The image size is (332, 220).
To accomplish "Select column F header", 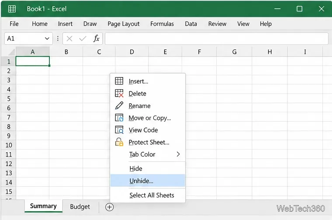I will (x=199, y=52).
